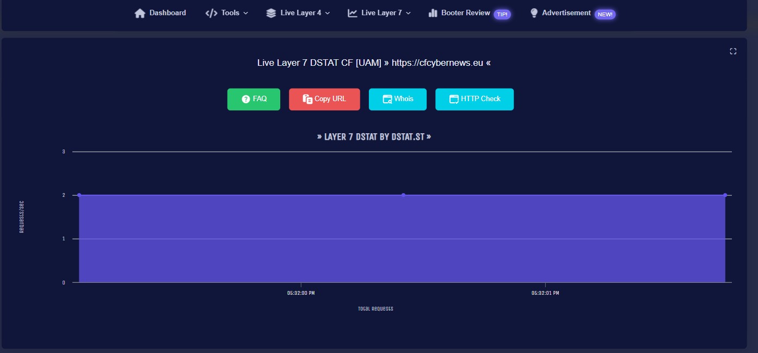This screenshot has width=758, height=353.
Task: Expand the Tools dropdown chevron
Action: (x=246, y=13)
